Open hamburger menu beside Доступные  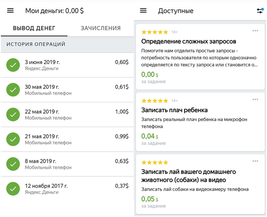[x=143, y=11]
